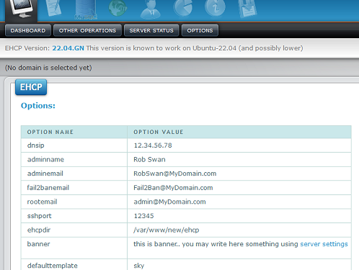Screen dimensions: 359x270
Task: Open the Other Operations menu
Action: [x=87, y=30]
